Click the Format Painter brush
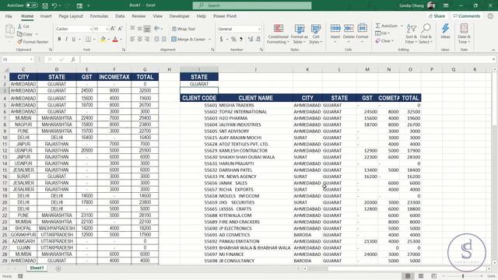Viewport: 498px width, 280px height. pos(19,41)
